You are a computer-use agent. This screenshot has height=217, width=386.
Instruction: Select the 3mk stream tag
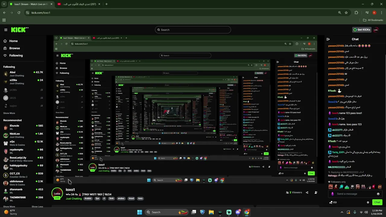click(111, 199)
